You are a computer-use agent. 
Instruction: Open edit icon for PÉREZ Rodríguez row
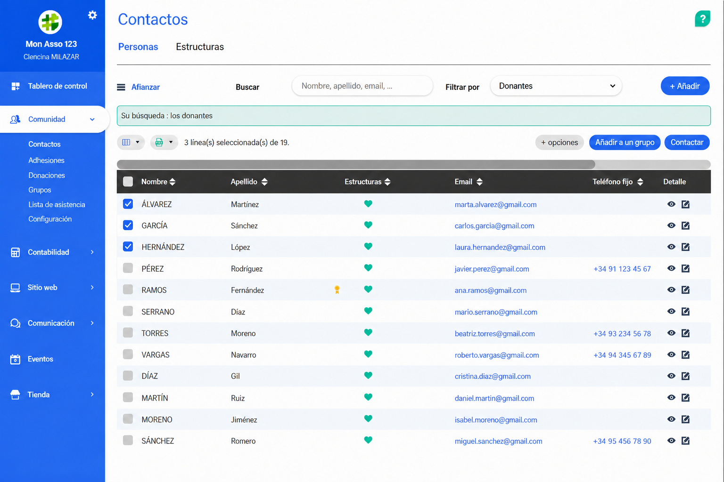coord(686,268)
